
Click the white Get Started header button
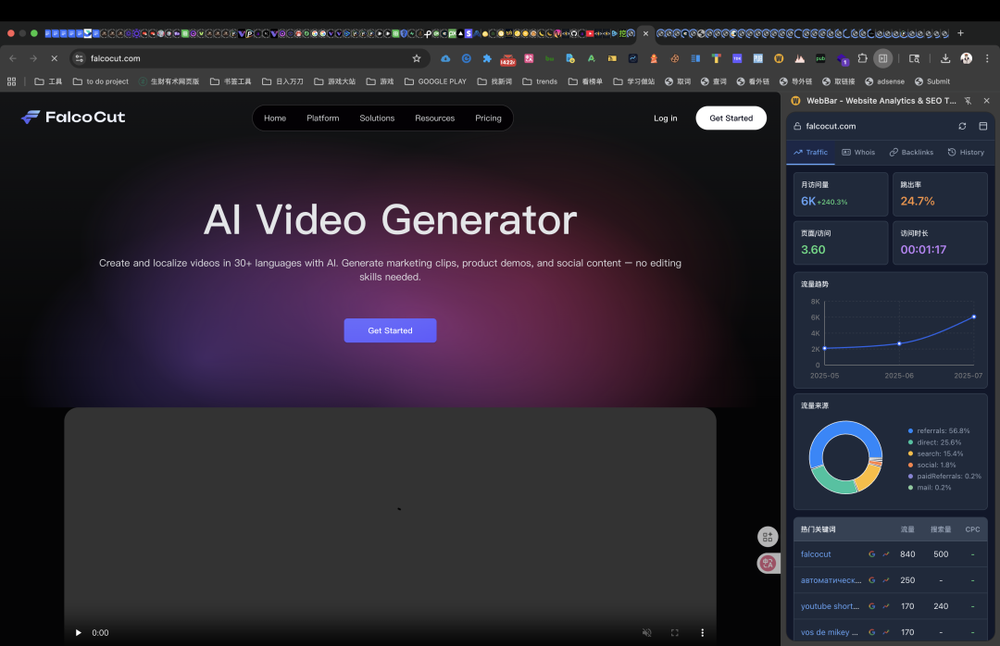(731, 118)
